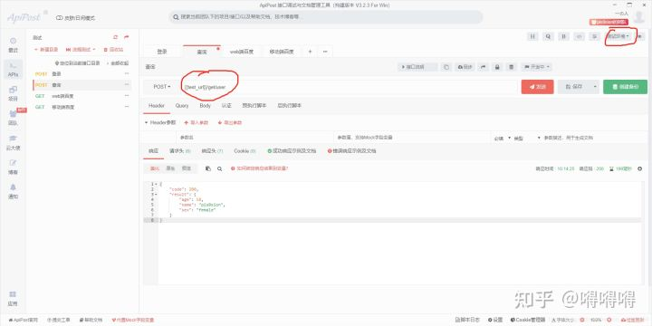Switch response view to 原生 (raw)
The width and height of the screenshot is (652, 326).
170,168
